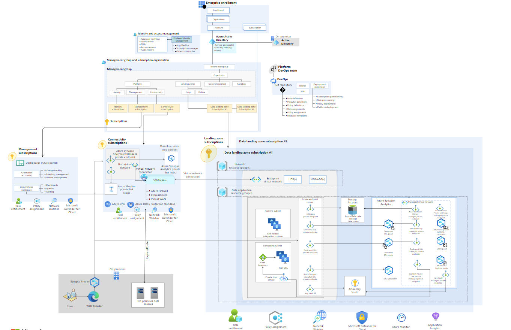This screenshot has width=511, height=330.
Task: Select the Enrollment box
Action: tap(218, 10)
